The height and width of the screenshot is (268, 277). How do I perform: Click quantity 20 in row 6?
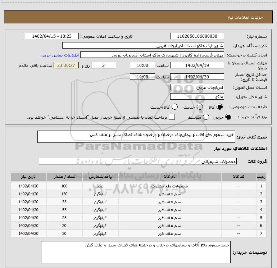[x=64, y=226]
